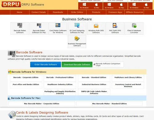Image resolution: width=154 pixels, height=120 pixels.
Task: Select Inventory Control and Retail Business
Action: point(128,85)
